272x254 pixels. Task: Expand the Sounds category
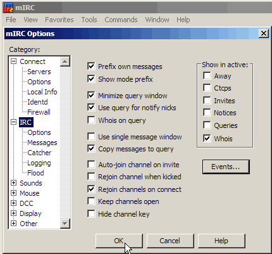14,183
